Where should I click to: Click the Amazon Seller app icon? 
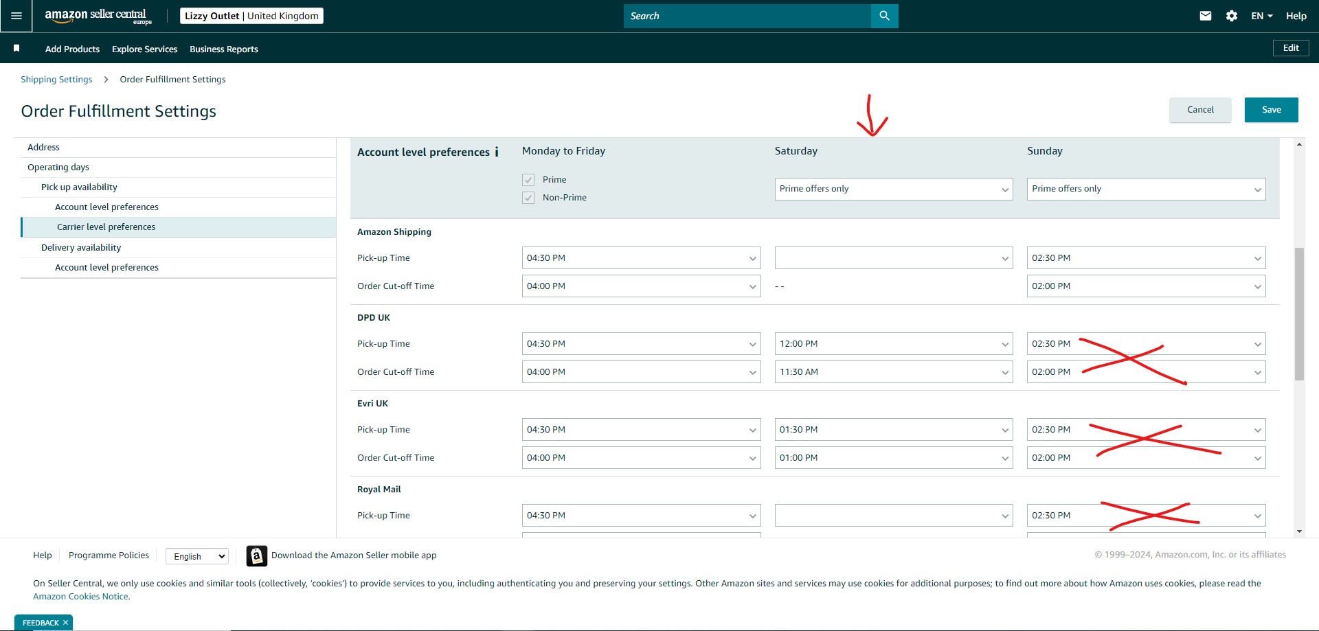tap(257, 555)
